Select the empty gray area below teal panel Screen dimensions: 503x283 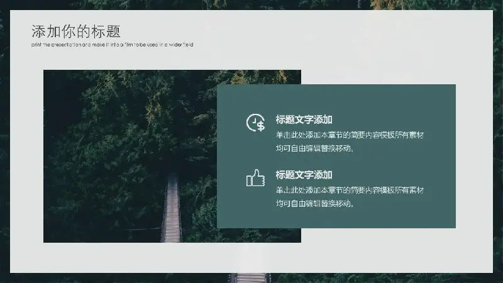pos(377,250)
